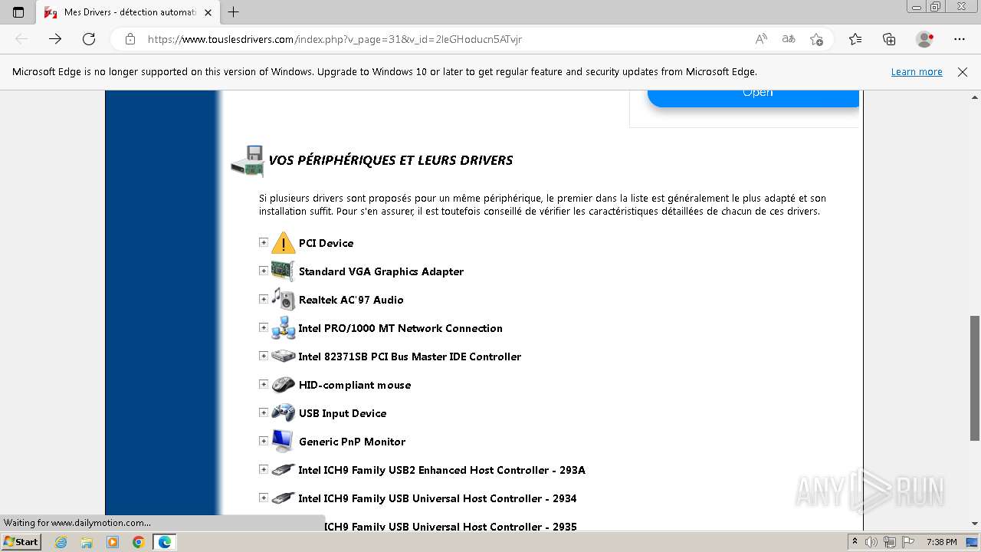The height and width of the screenshot is (552, 981).
Task: Select Generic PnP Monitor text
Action: click(x=352, y=442)
